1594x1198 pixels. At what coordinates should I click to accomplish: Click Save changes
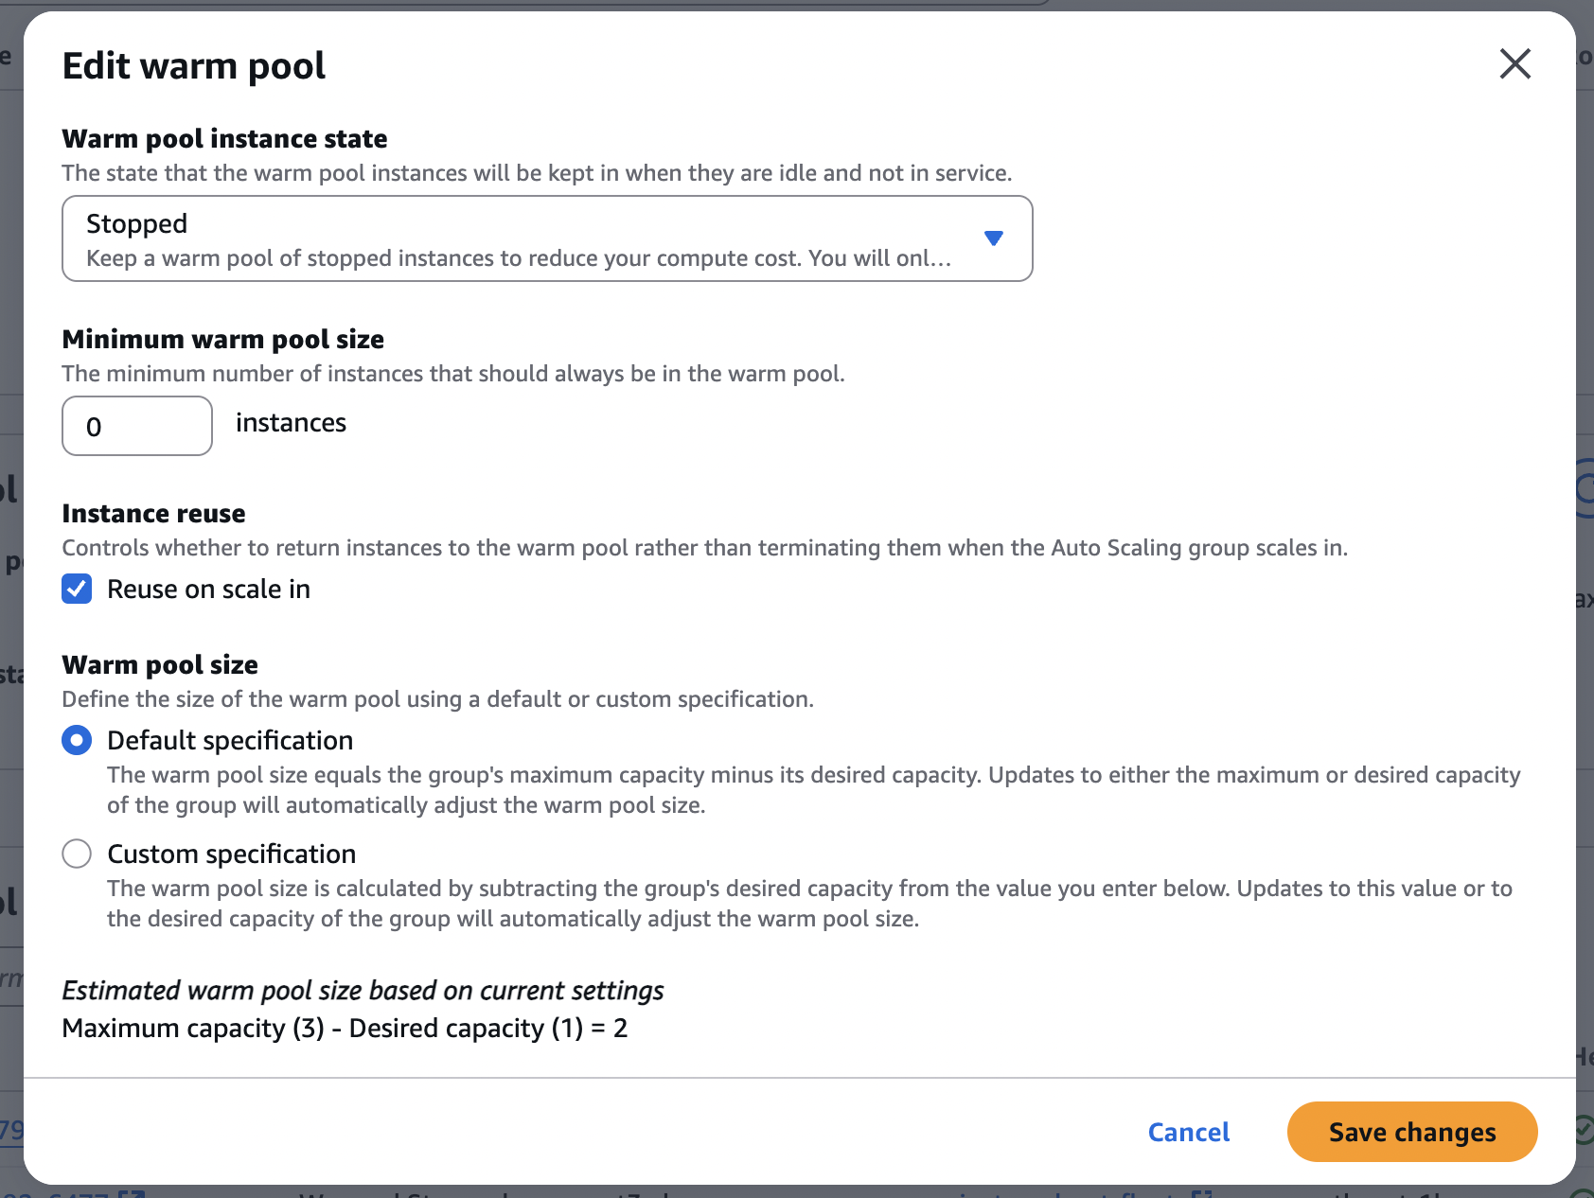click(x=1411, y=1132)
